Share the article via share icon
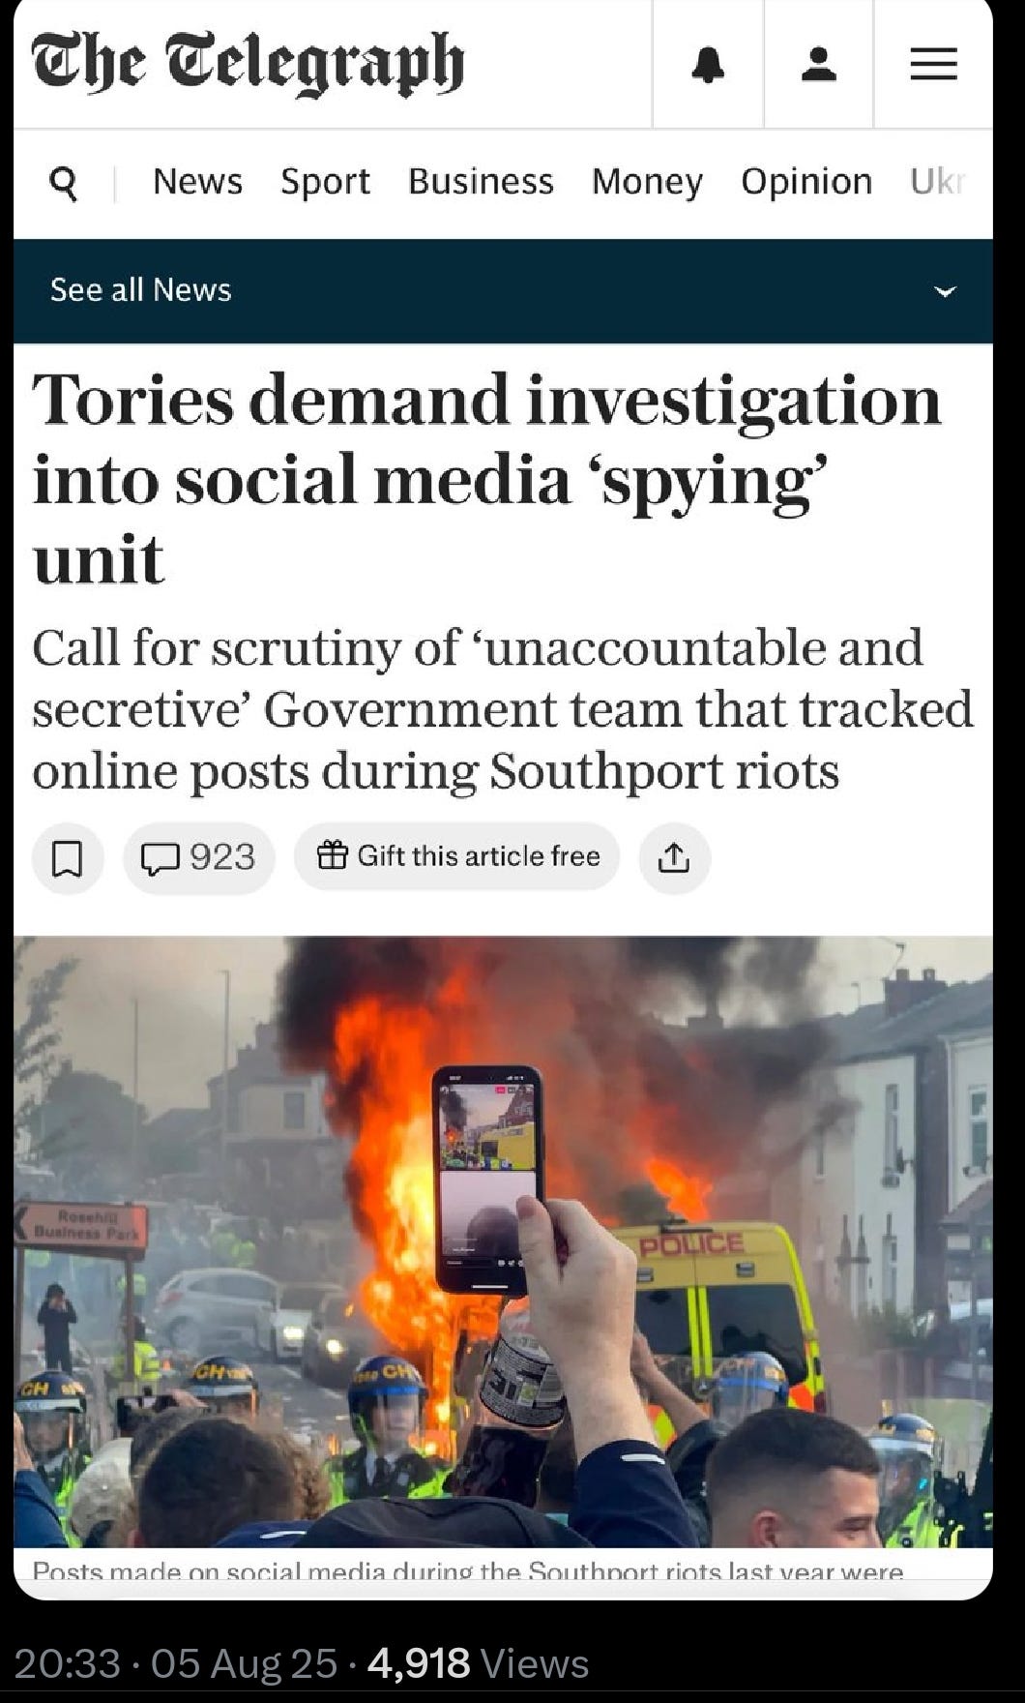This screenshot has height=1703, width=1025. click(674, 857)
